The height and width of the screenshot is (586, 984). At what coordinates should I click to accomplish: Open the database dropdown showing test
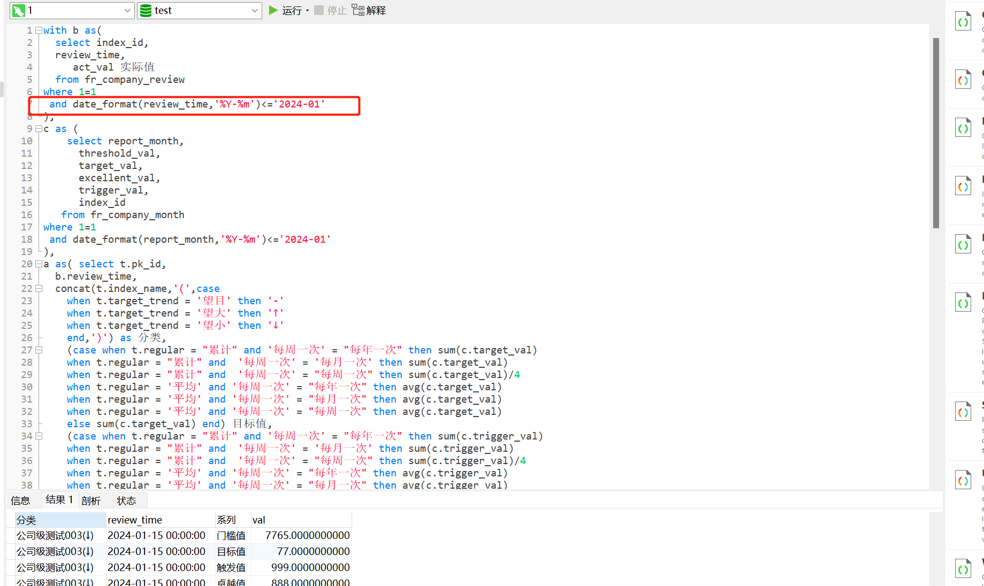point(199,10)
